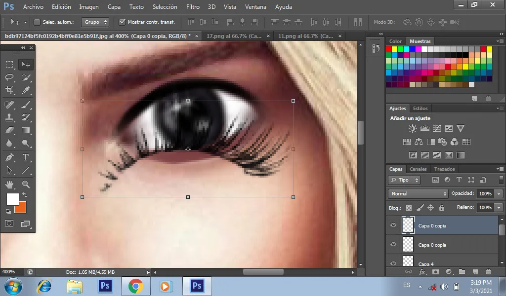This screenshot has height=296, width=506.
Task: Select the Quick Selection tool
Action: 26,77
